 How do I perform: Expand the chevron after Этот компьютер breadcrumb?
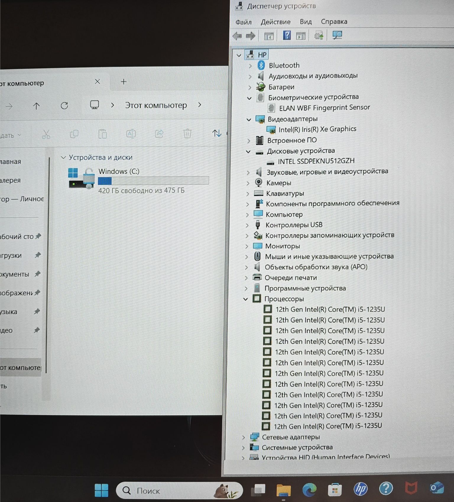coord(200,105)
